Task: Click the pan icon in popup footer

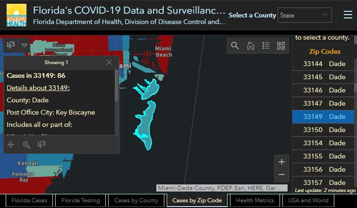Action: pyautogui.click(x=11, y=144)
